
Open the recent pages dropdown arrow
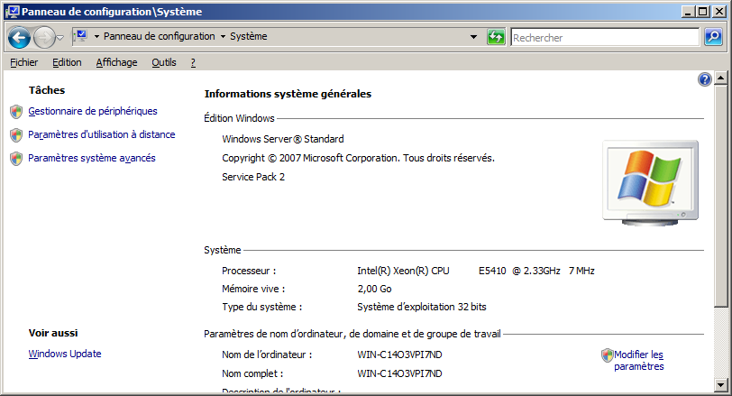[x=59, y=37]
